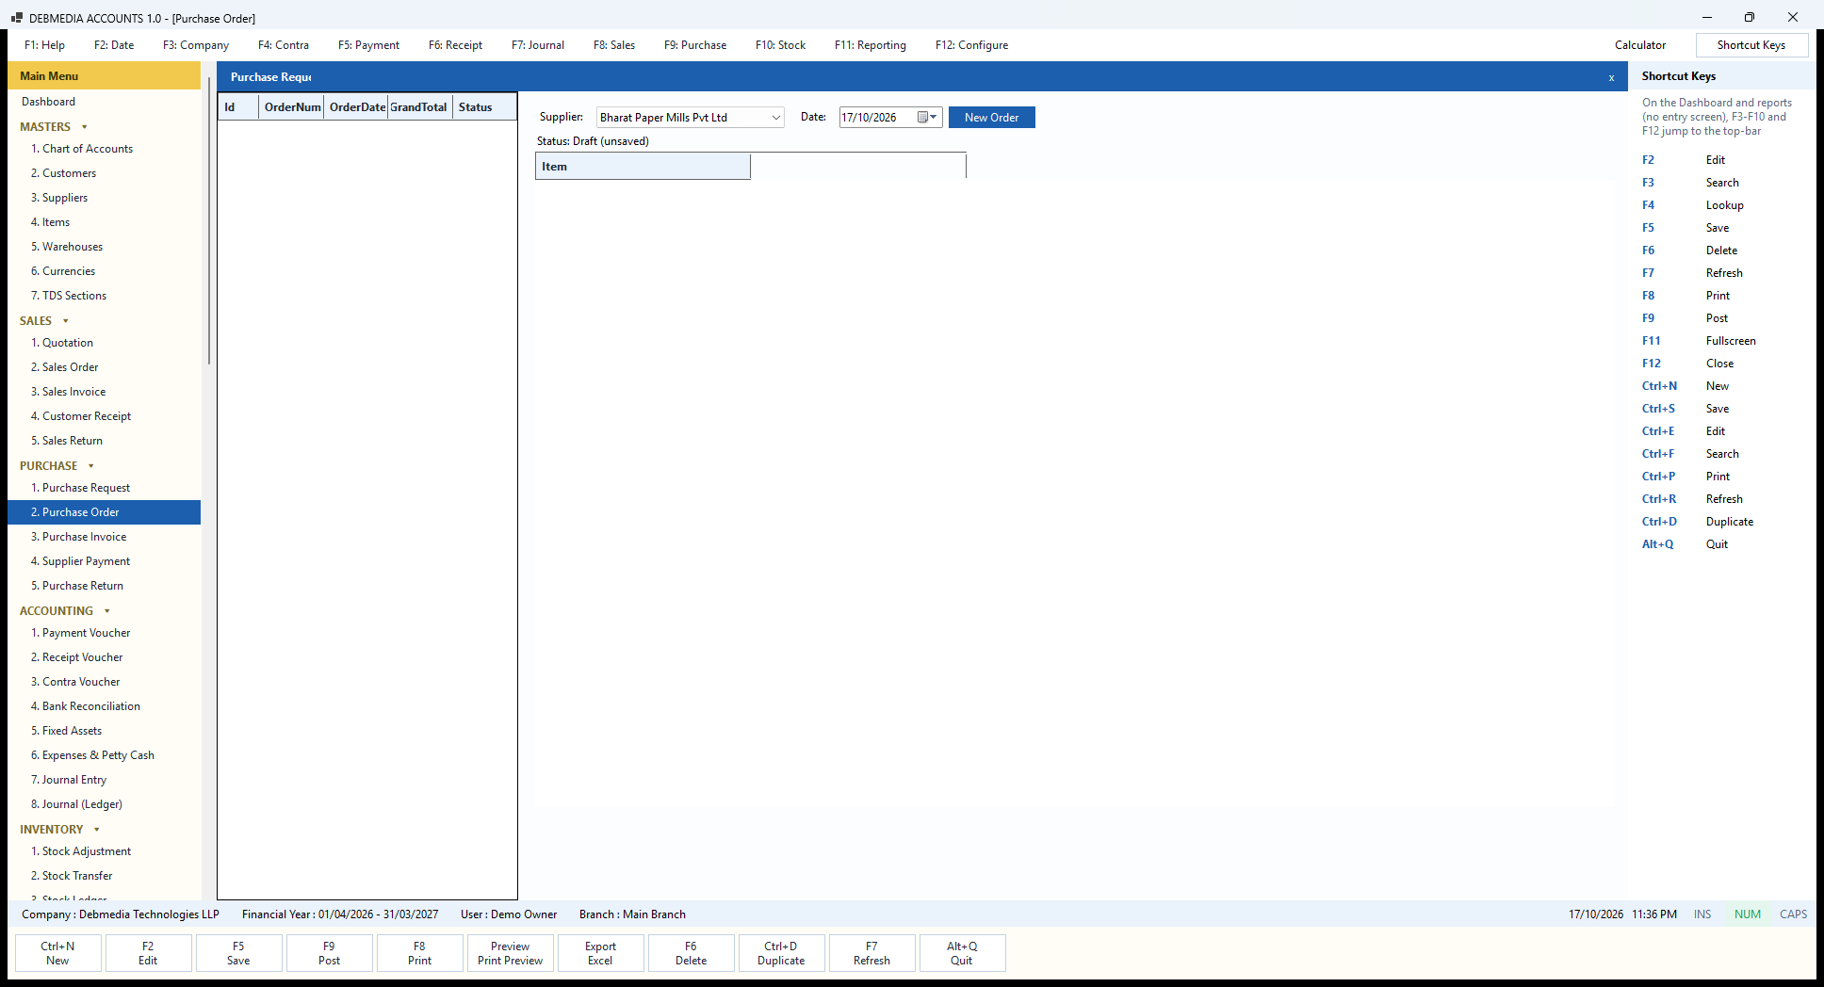Click the Export Excel button
The image size is (1824, 987).
click(600, 953)
